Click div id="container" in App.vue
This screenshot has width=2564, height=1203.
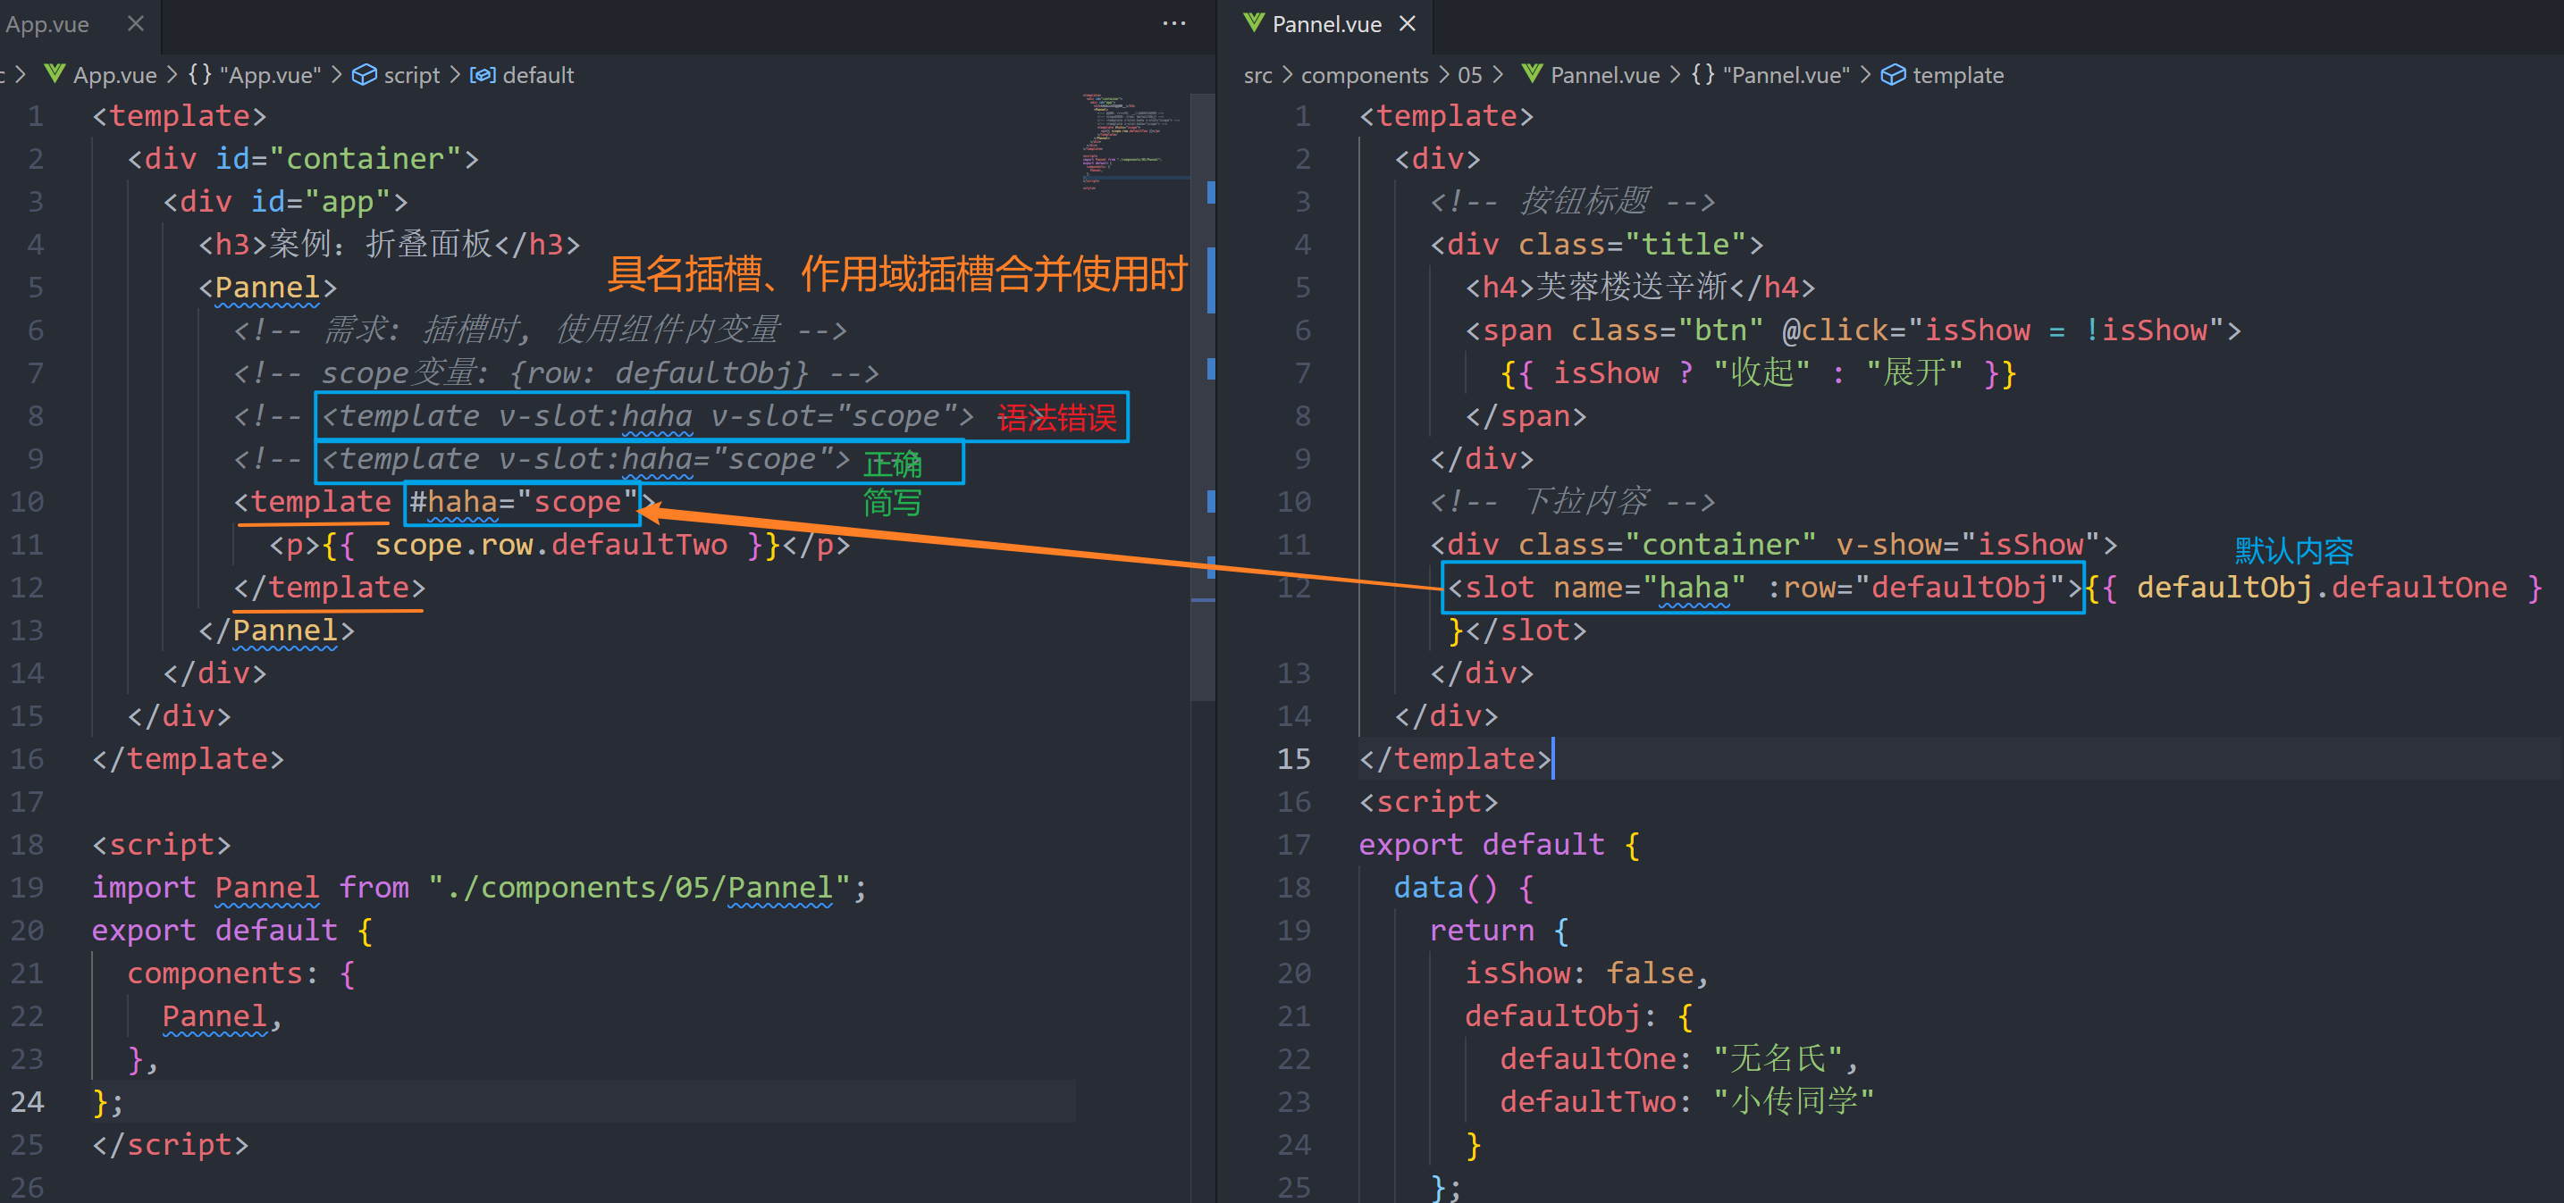tap(304, 159)
